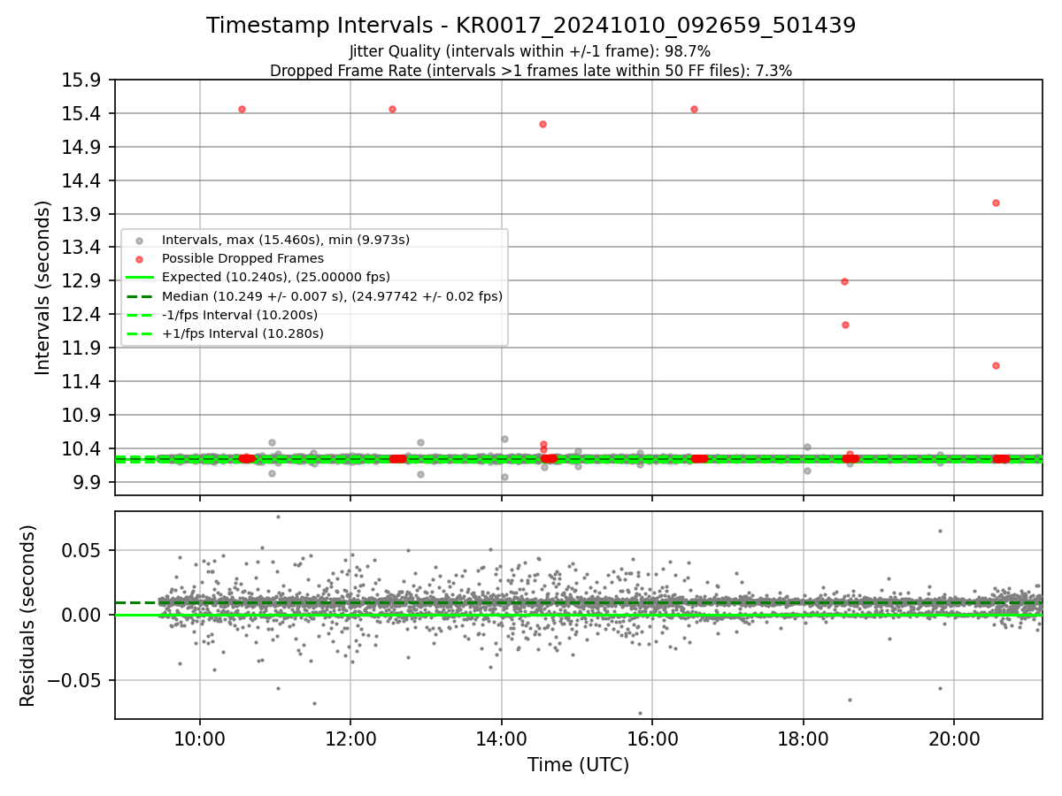Click the red dropped-frame point near 12.2 seconds
This screenshot has width=1062, height=796.
(x=845, y=325)
